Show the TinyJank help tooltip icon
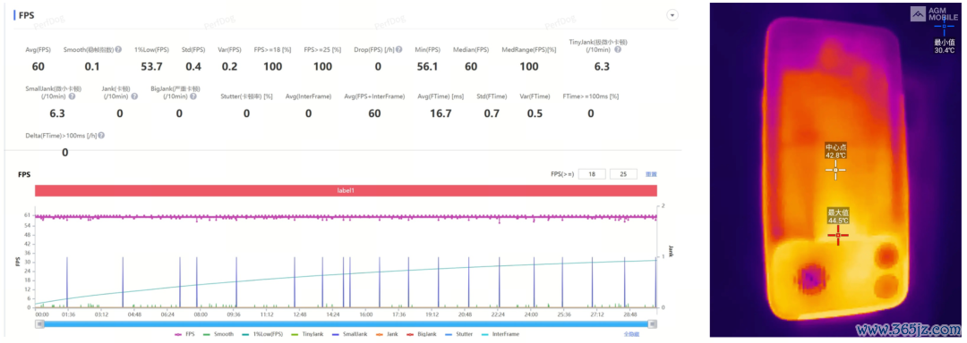Image resolution: width=967 pixels, height=343 pixels. (x=617, y=49)
